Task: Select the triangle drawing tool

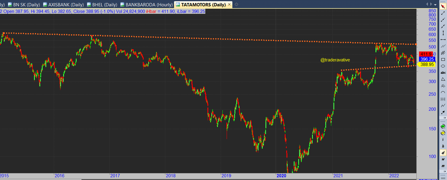Action: click(443, 79)
